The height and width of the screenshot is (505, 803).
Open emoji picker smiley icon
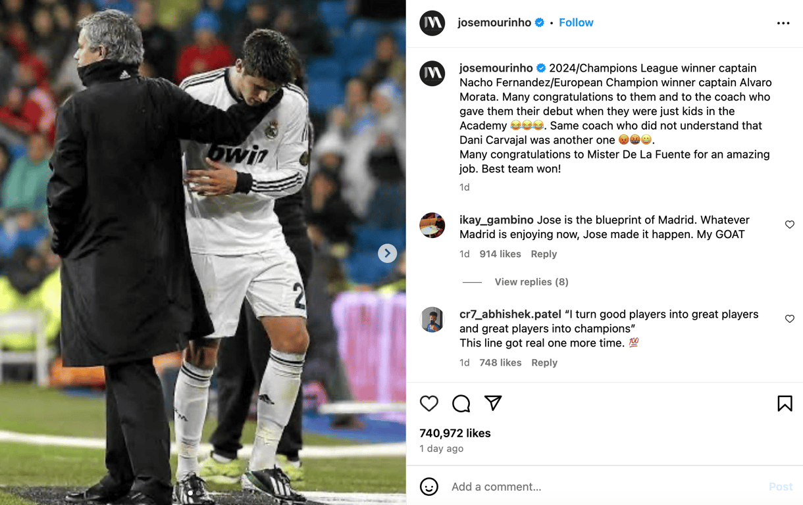(429, 487)
